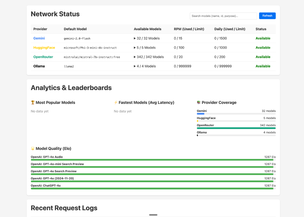The image size is (304, 217).
Task: Click the Ollama provider name in the table
Action: click(x=39, y=66)
